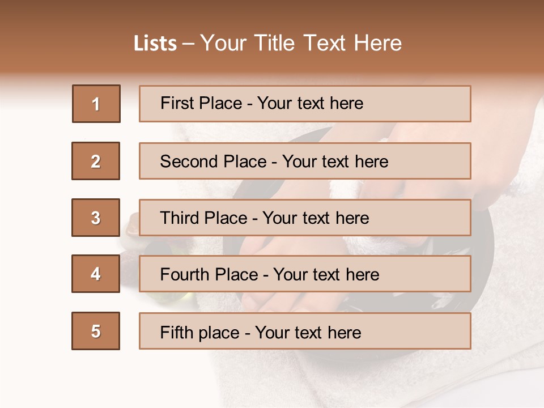Click 'Your text here' in First Place row

click(310, 103)
